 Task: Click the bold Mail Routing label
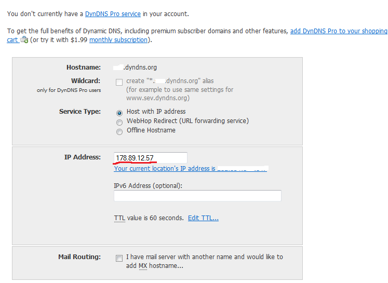click(79, 257)
